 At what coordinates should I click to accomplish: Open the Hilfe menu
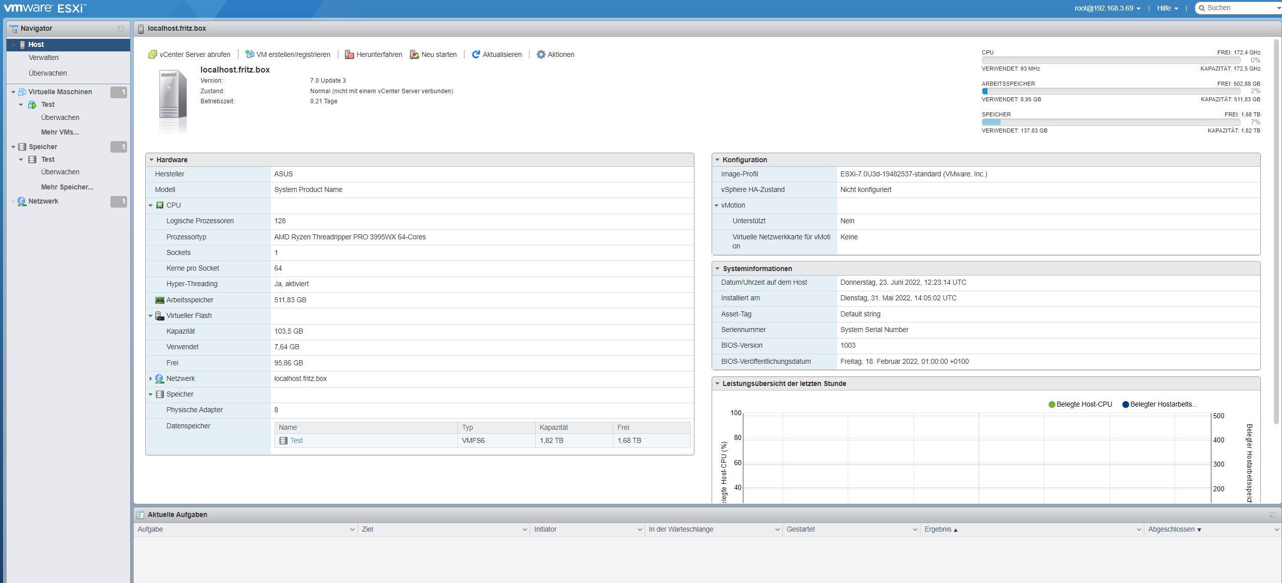pos(1168,8)
